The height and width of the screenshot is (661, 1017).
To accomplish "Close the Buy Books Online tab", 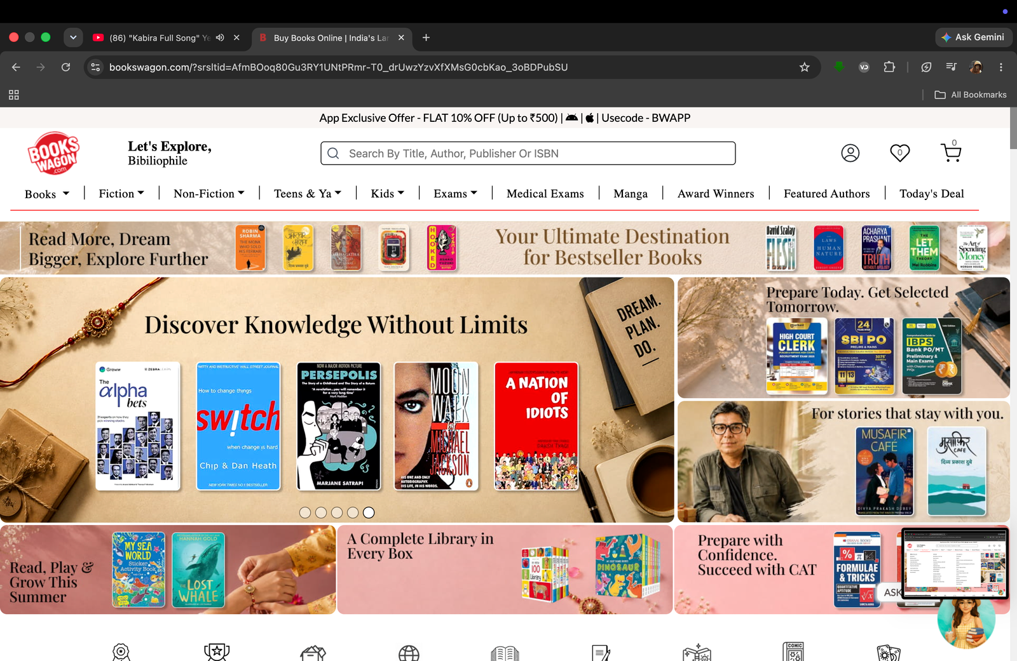I will 401,37.
